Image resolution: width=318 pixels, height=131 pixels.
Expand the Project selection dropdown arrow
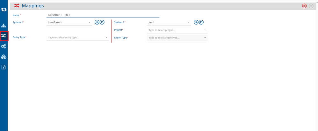click(x=205, y=30)
